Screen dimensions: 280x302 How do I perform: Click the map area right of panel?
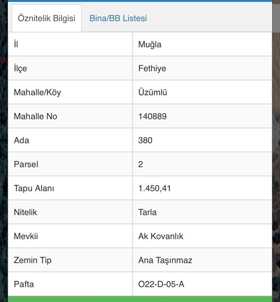[x=276, y=154]
